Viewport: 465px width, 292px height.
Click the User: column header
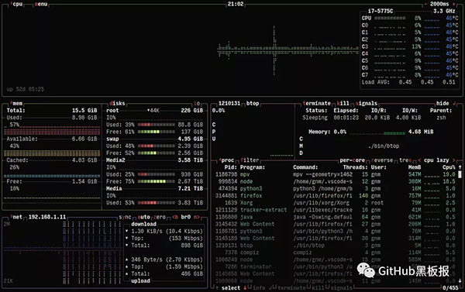[x=378, y=167]
